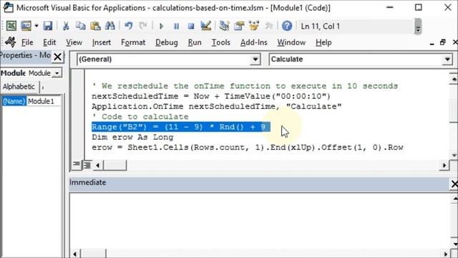The height and width of the screenshot is (258, 458).
Task: Open Object Browser from toolbar
Action: [254, 26]
